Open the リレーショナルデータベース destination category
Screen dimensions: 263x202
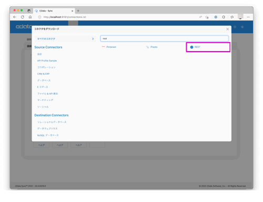(52, 122)
